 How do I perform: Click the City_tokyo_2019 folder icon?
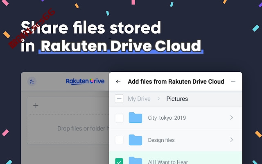point(136,118)
